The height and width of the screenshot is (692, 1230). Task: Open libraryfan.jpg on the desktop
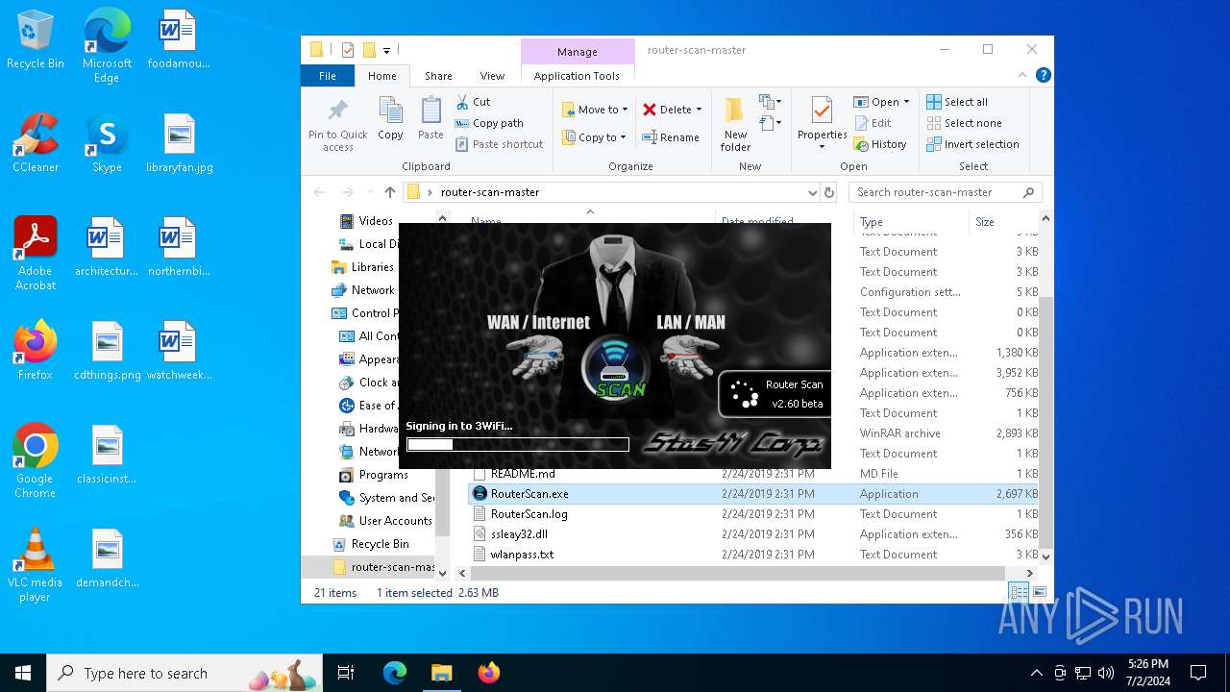pos(179,144)
